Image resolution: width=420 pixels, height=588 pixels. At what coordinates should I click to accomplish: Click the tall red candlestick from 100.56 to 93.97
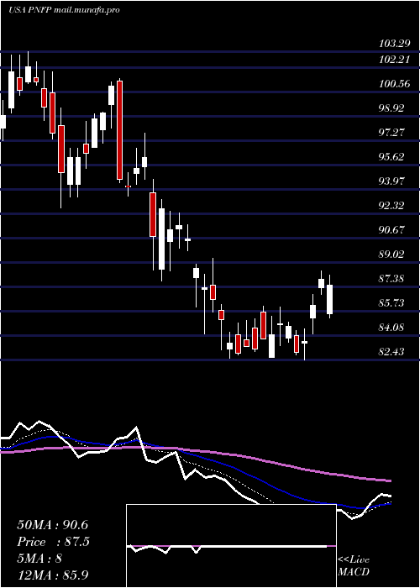coord(119,130)
